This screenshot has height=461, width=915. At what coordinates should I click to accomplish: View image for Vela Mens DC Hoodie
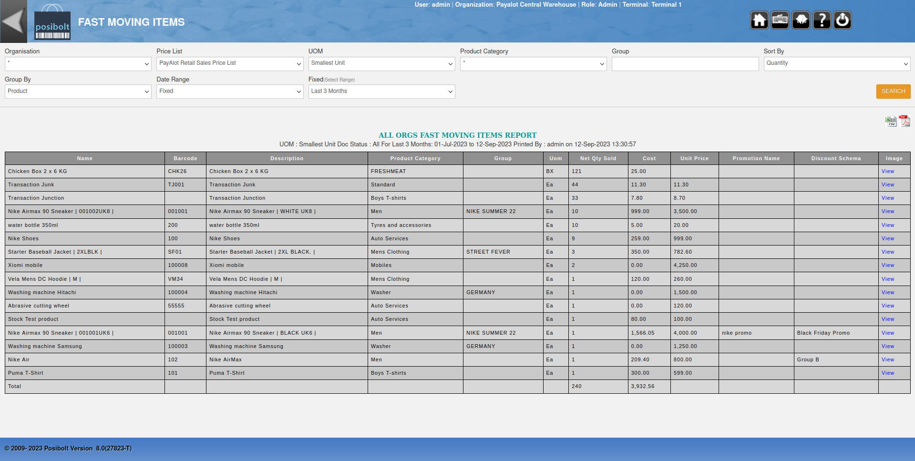[888, 279]
